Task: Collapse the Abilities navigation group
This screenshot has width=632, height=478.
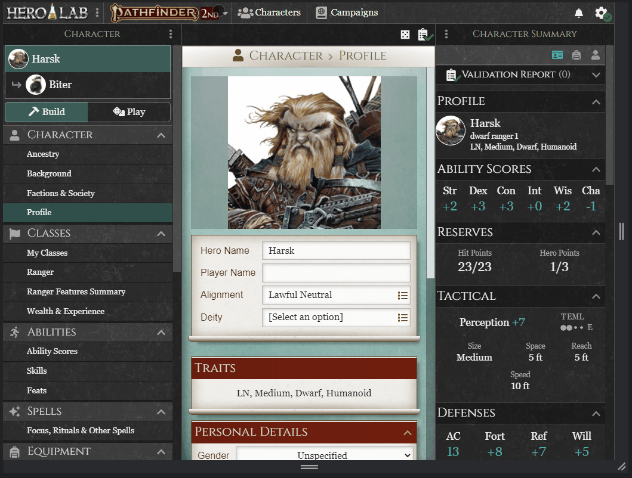Action: 161,333
